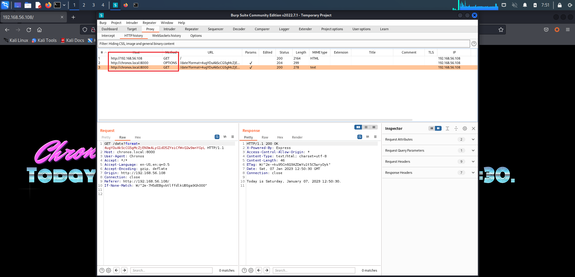
Task: Toggle word wrap in the Request panel
Action: (217, 137)
